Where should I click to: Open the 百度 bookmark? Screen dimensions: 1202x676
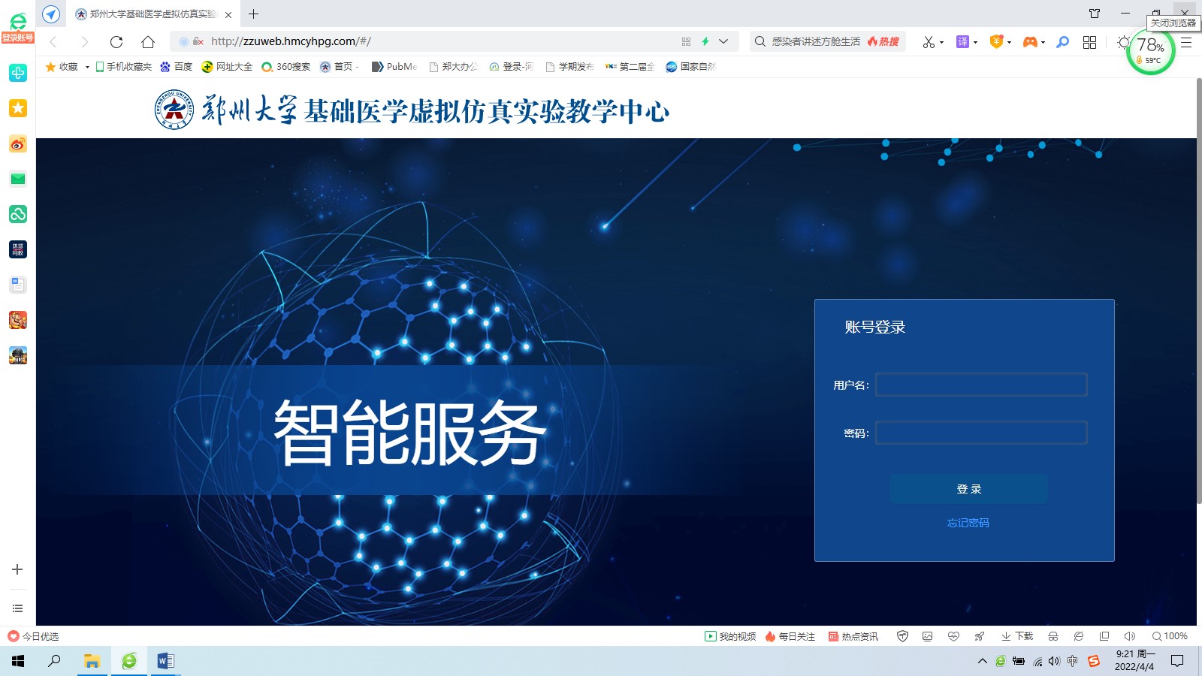tap(177, 67)
